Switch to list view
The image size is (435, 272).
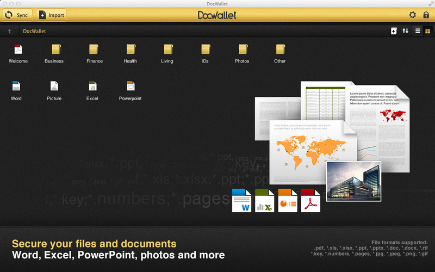[x=418, y=31]
